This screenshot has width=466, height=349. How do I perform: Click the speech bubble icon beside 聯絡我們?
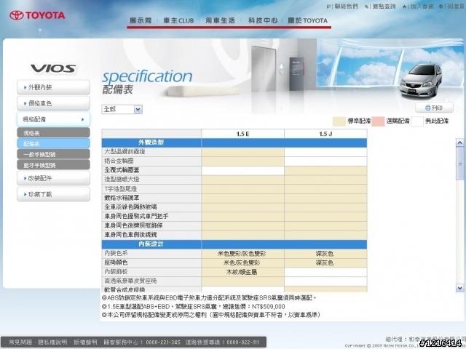(x=328, y=7)
